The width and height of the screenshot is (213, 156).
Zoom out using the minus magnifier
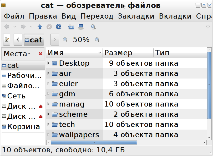[65, 40]
